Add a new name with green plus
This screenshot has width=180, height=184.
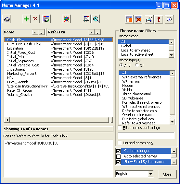(x=26, y=19)
